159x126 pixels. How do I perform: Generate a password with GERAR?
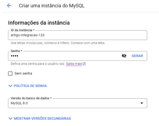[137, 56]
